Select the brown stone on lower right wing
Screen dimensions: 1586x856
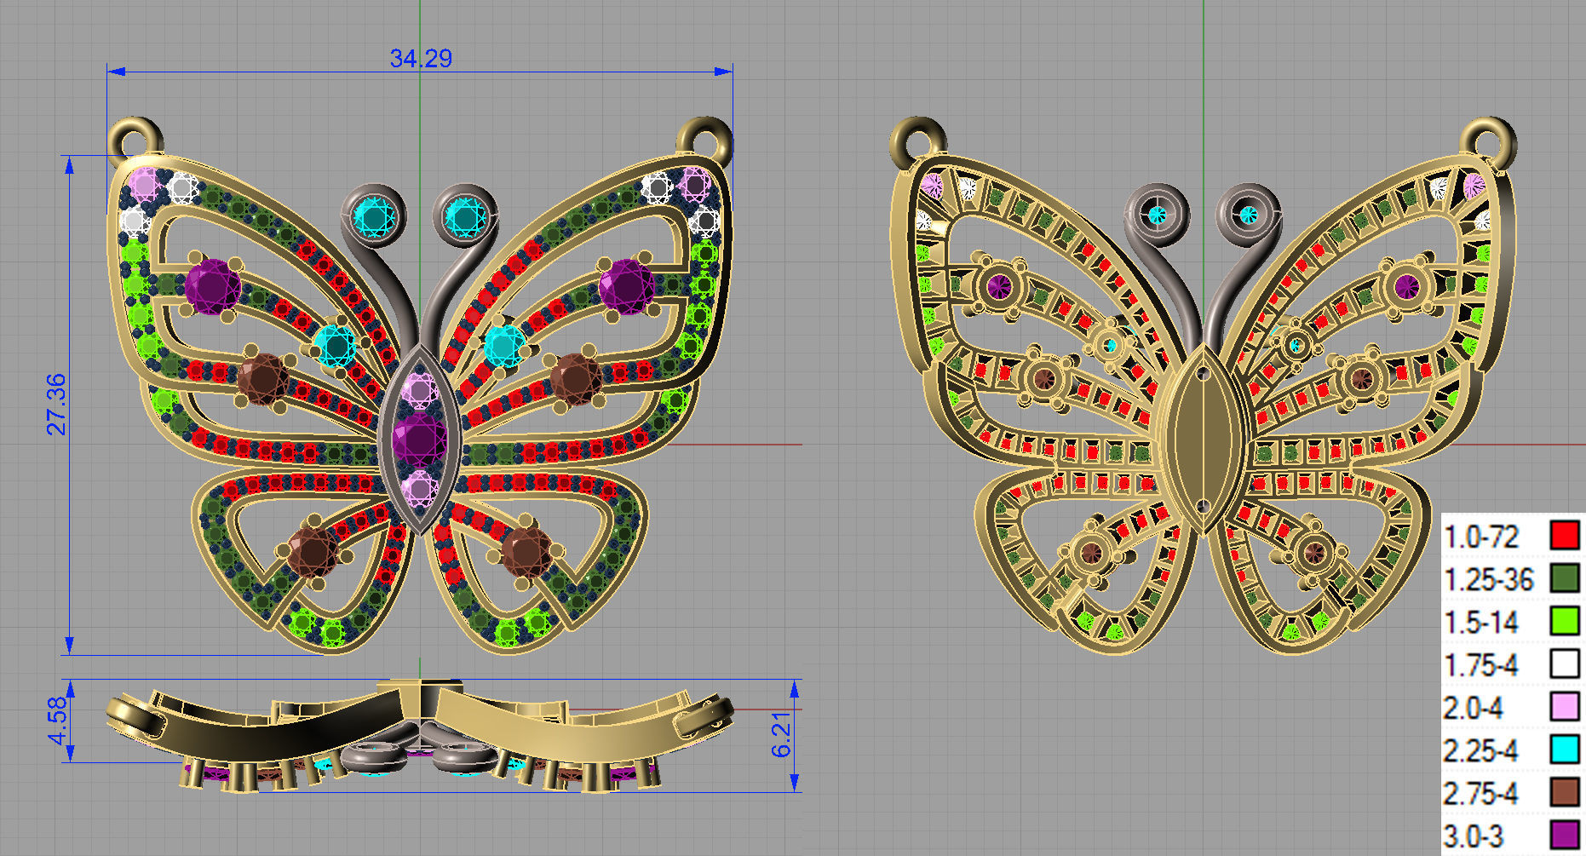(526, 551)
